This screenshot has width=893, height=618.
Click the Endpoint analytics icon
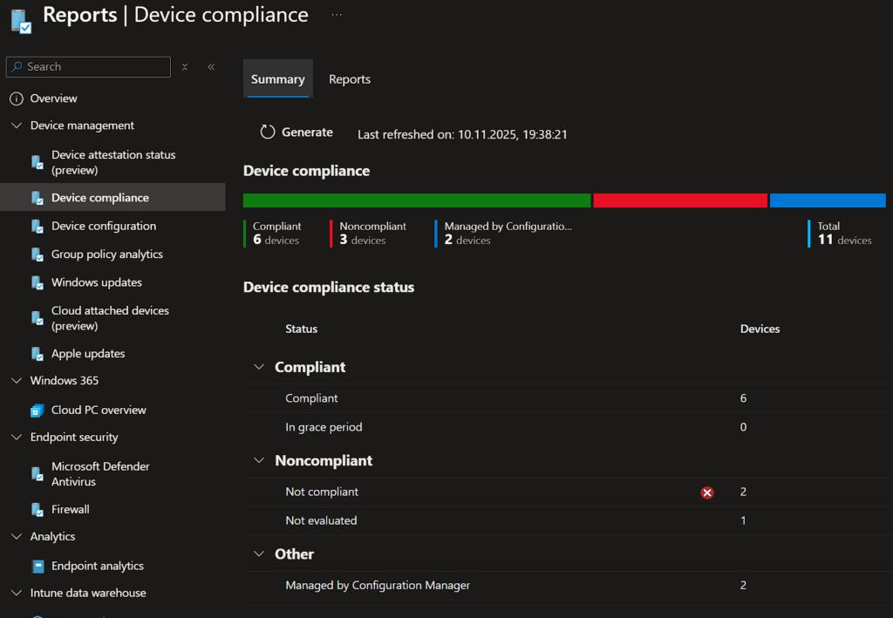37,567
